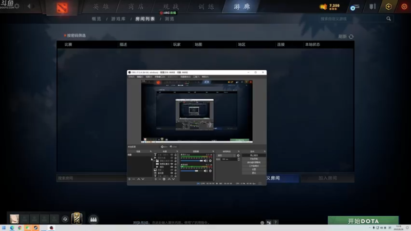Open OBS 文件 file menu

pyautogui.click(x=132, y=76)
